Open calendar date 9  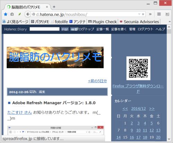[x=132, y=130]
